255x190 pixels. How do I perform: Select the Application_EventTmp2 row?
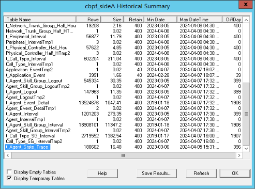tap(124, 70)
